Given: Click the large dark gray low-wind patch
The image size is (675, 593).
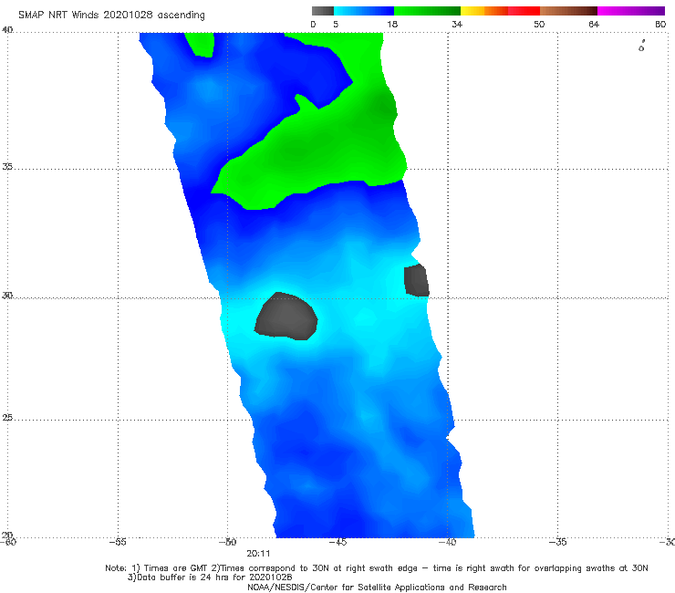Looking at the screenshot, I should click(x=286, y=317).
